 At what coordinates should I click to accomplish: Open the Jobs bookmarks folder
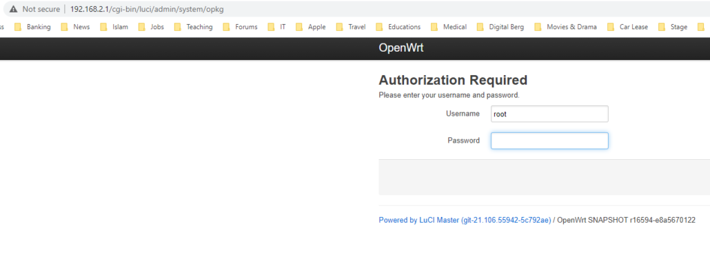tap(151, 27)
